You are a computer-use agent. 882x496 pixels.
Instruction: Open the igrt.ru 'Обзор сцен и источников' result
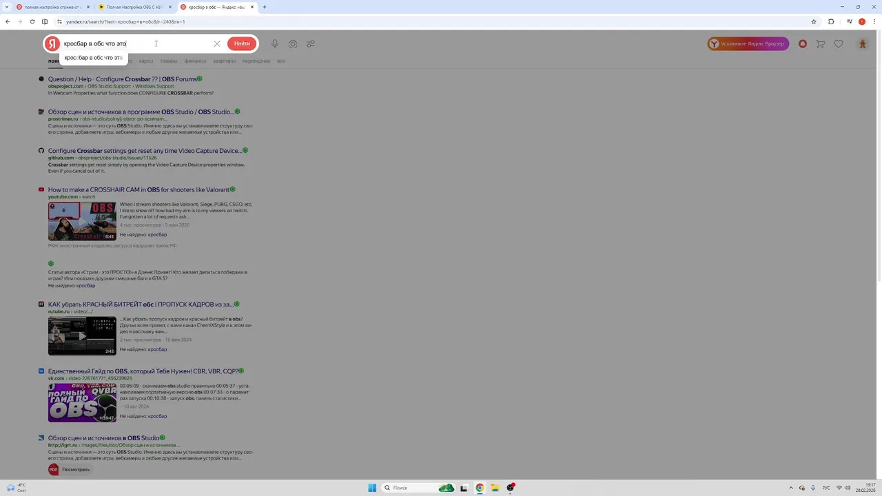pos(103,438)
